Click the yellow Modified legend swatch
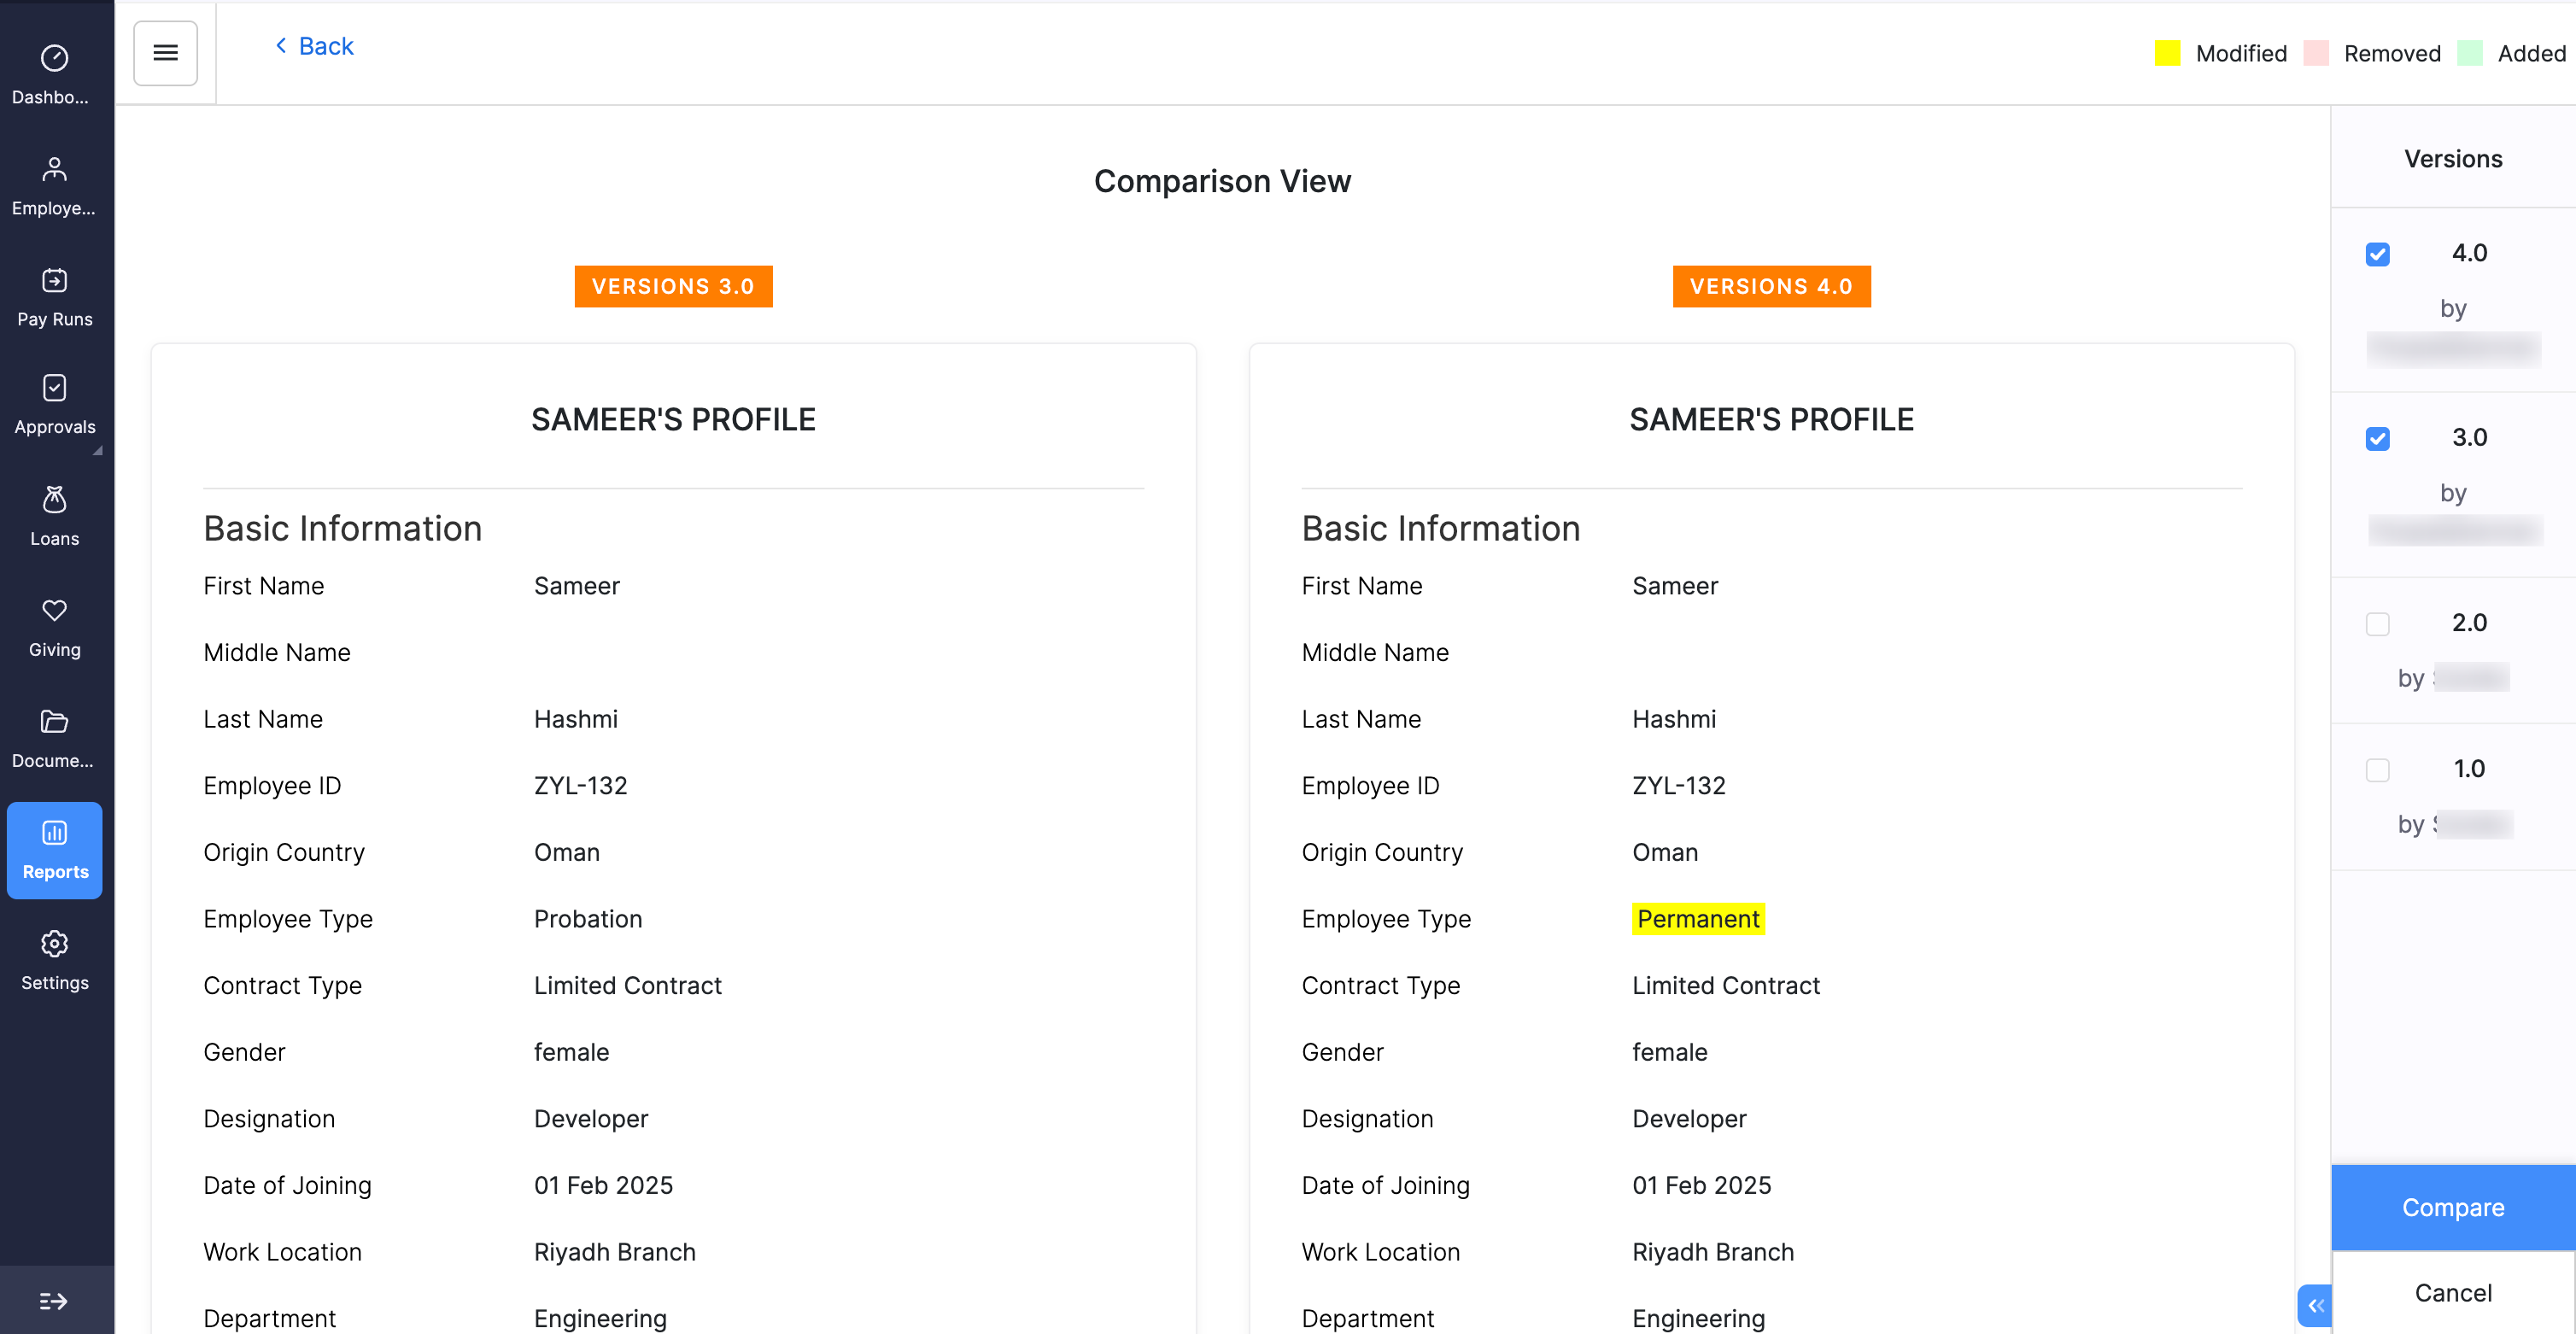The height and width of the screenshot is (1334, 2576). click(x=2167, y=53)
